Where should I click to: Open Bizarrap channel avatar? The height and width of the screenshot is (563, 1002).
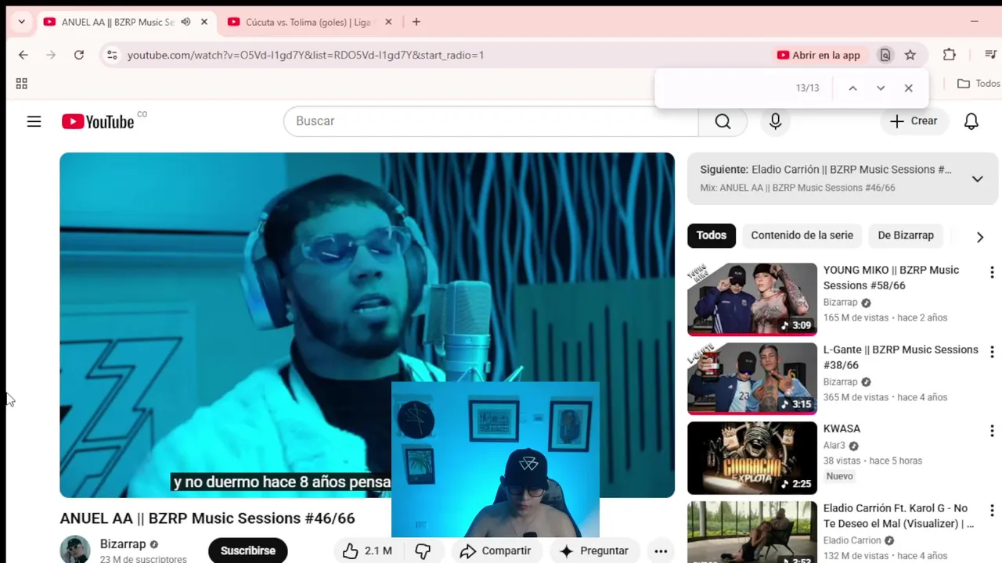point(75,550)
